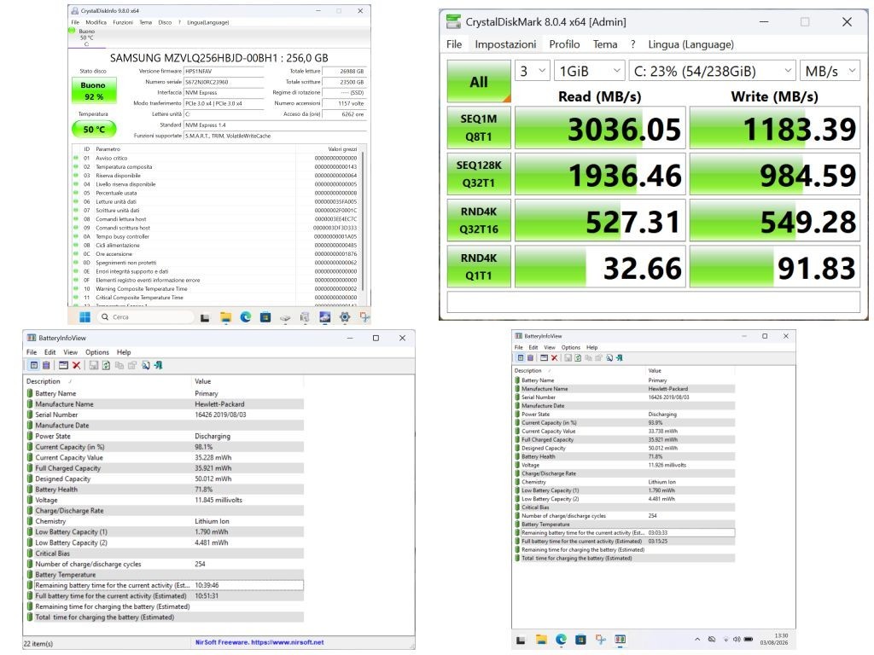Click the volume icon in the system tray
The image size is (874, 655).
point(737,639)
